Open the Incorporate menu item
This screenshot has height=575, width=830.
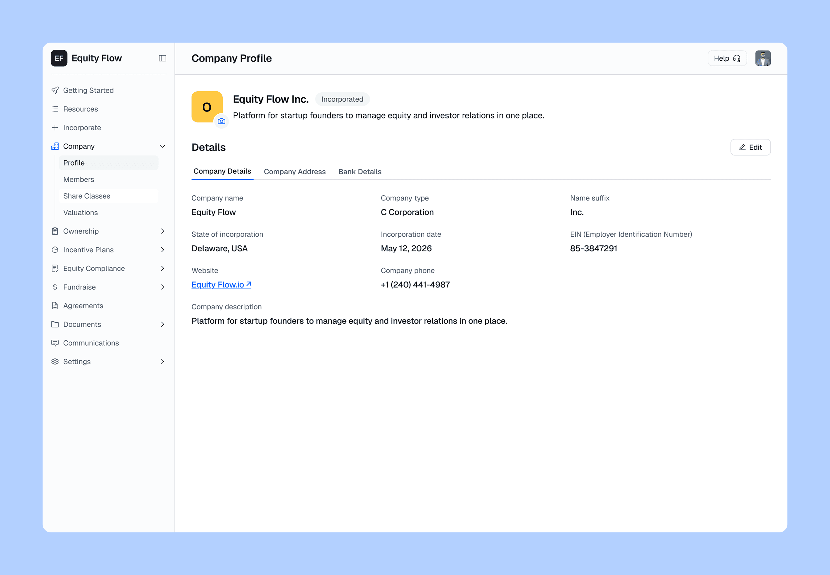coord(108,128)
